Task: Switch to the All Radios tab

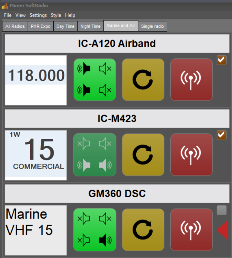Action: point(15,26)
